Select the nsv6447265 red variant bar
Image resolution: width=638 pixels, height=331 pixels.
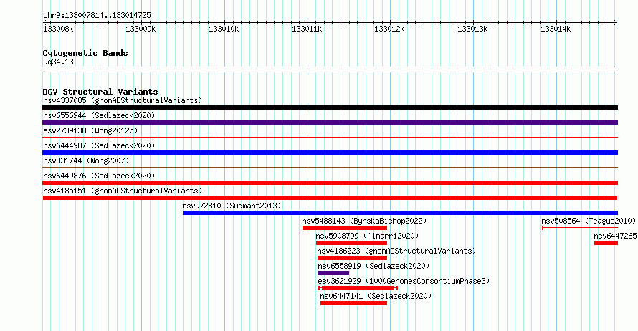[606, 243]
